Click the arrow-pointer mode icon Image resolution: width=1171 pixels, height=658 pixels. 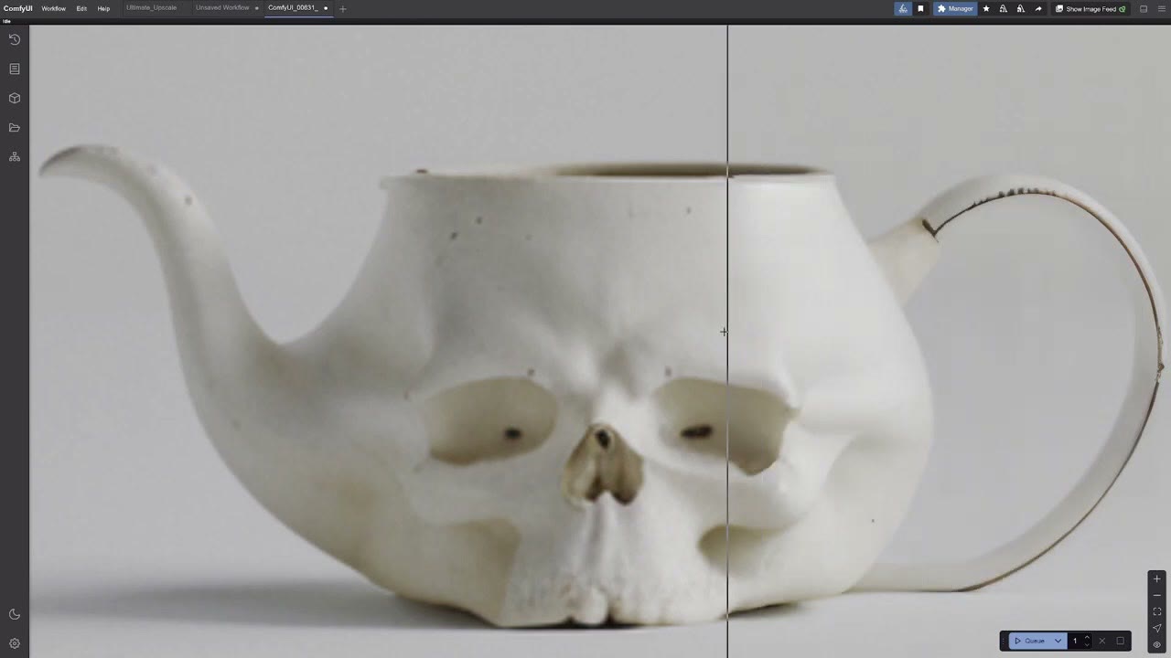[x=1157, y=628]
